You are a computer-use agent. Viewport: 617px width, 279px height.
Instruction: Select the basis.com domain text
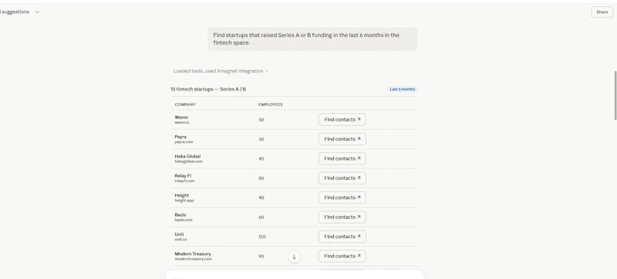tap(184, 220)
